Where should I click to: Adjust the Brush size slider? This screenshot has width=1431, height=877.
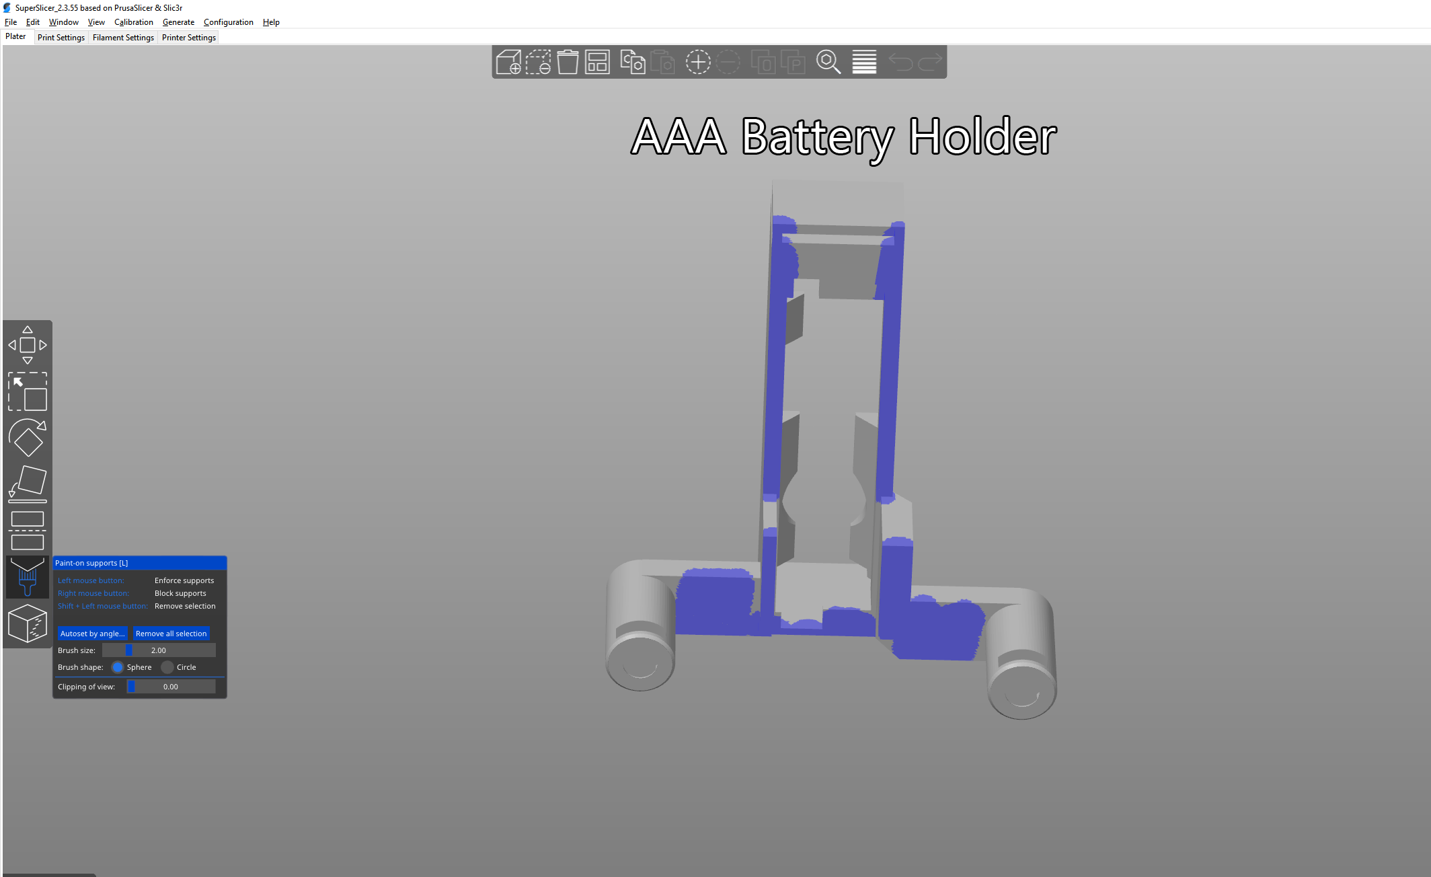tap(128, 650)
